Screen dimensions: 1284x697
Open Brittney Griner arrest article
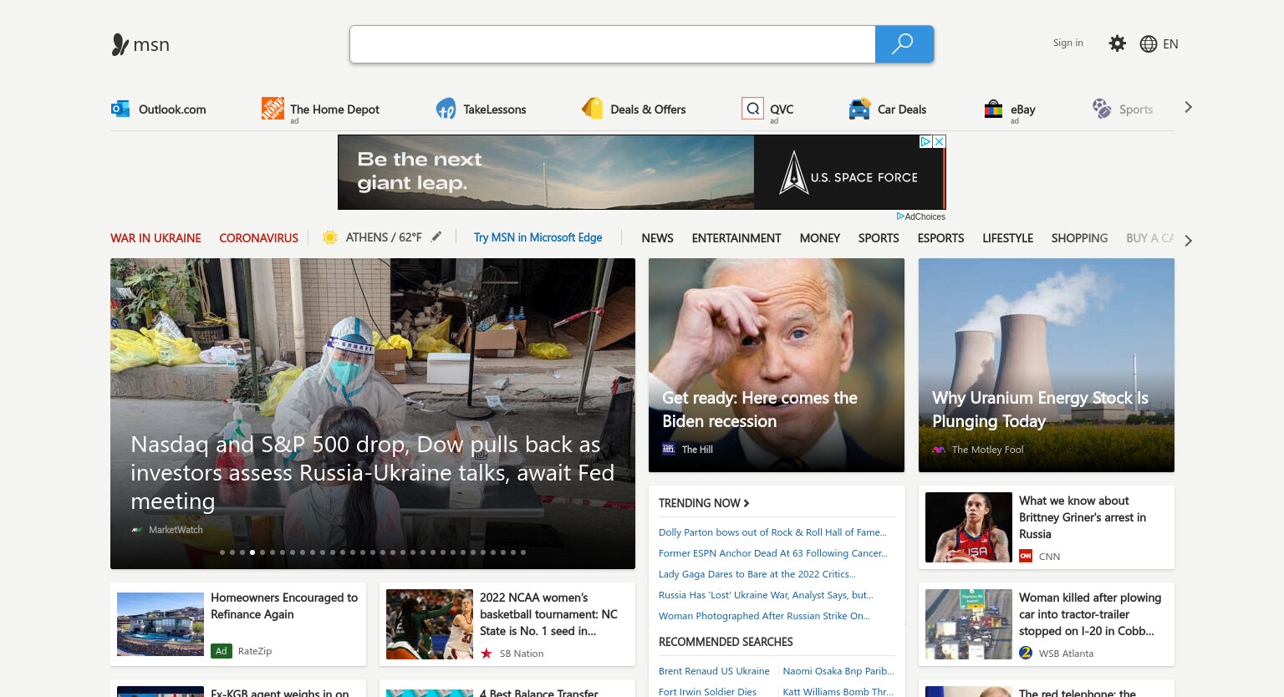point(1047,527)
